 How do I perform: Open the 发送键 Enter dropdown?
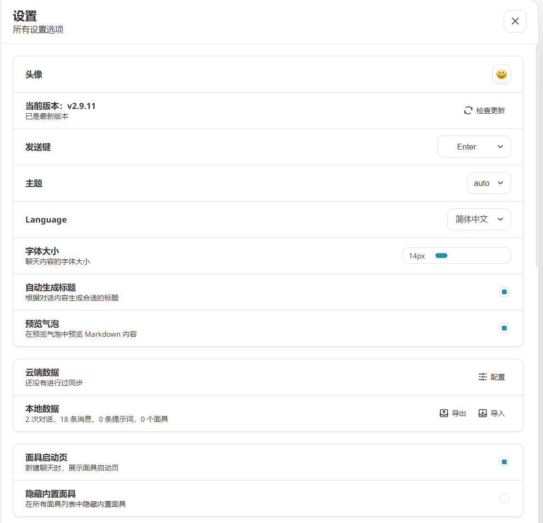click(x=474, y=147)
